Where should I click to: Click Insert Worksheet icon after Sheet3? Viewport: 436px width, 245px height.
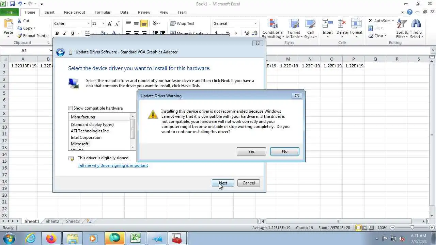pos(89,221)
